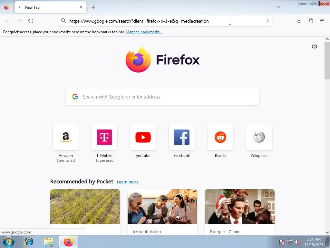This screenshot has height=248, width=330.
Task: Click the page scrollbar up arrow
Action: (327, 39)
